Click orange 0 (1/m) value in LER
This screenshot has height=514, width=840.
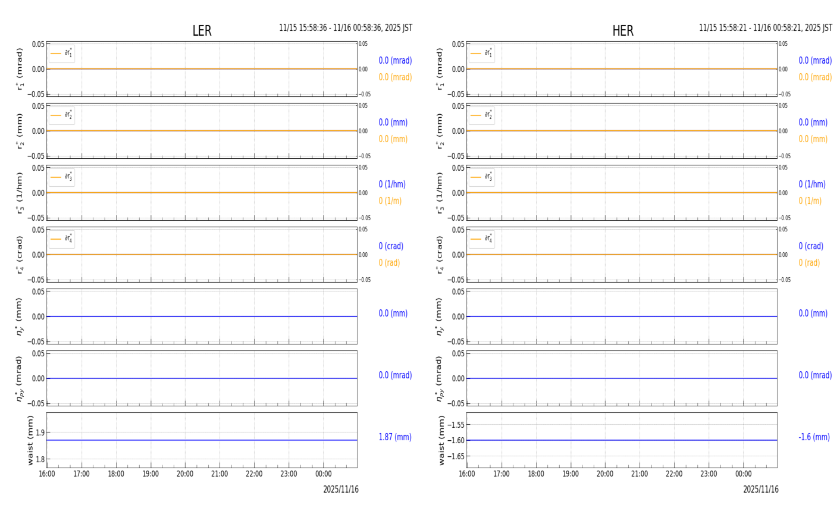tap(390, 201)
